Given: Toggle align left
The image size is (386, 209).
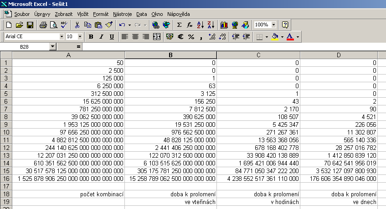Looking at the screenshot, I should pyautogui.click(x=125, y=37).
